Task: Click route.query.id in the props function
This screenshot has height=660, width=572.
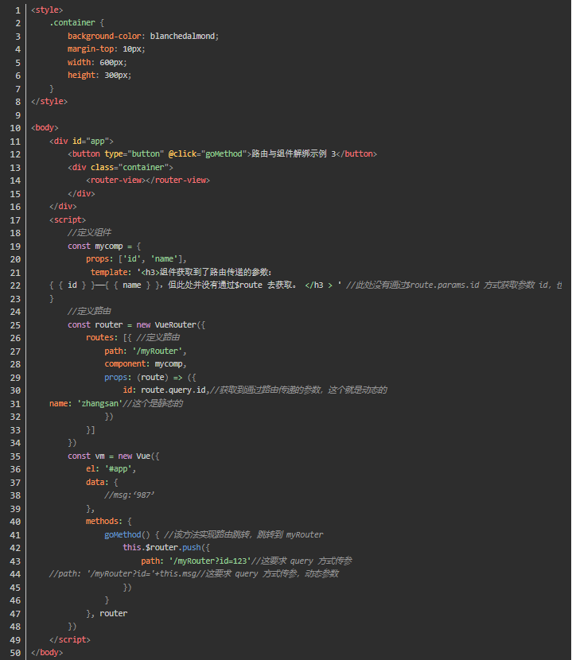Action: click(x=173, y=390)
